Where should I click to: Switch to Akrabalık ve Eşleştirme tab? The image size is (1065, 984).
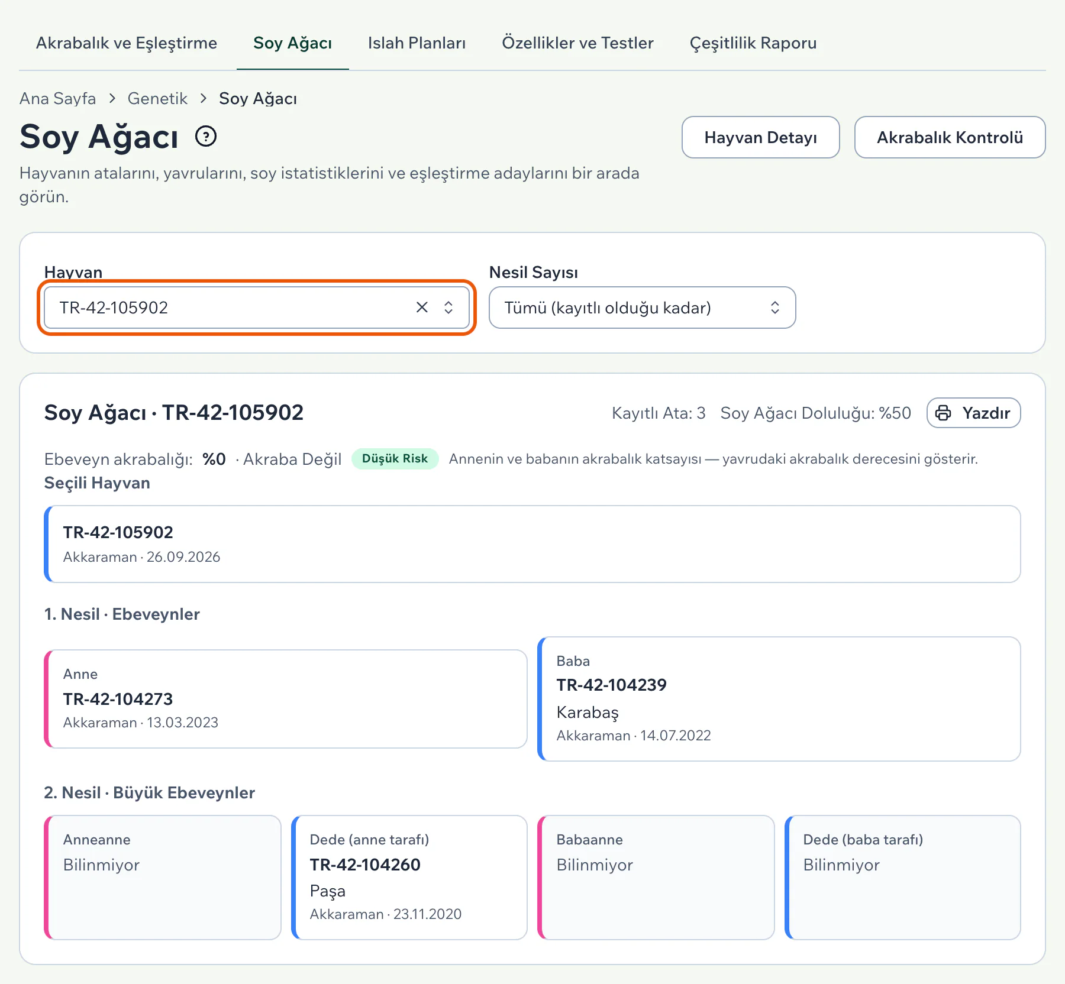coord(127,43)
